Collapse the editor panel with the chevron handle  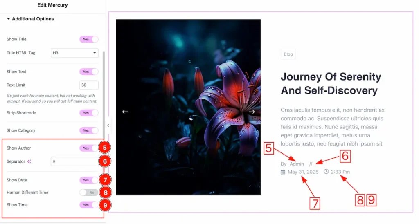pyautogui.click(x=108, y=125)
